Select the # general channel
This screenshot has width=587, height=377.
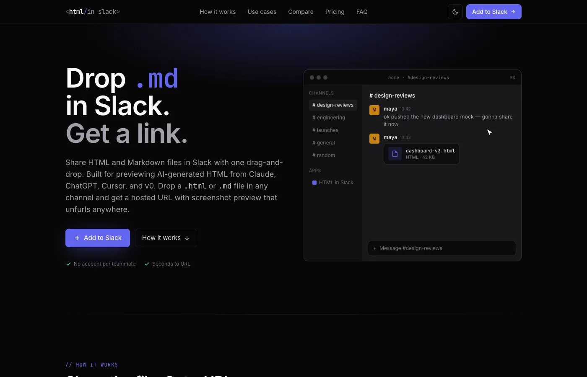(x=333, y=143)
